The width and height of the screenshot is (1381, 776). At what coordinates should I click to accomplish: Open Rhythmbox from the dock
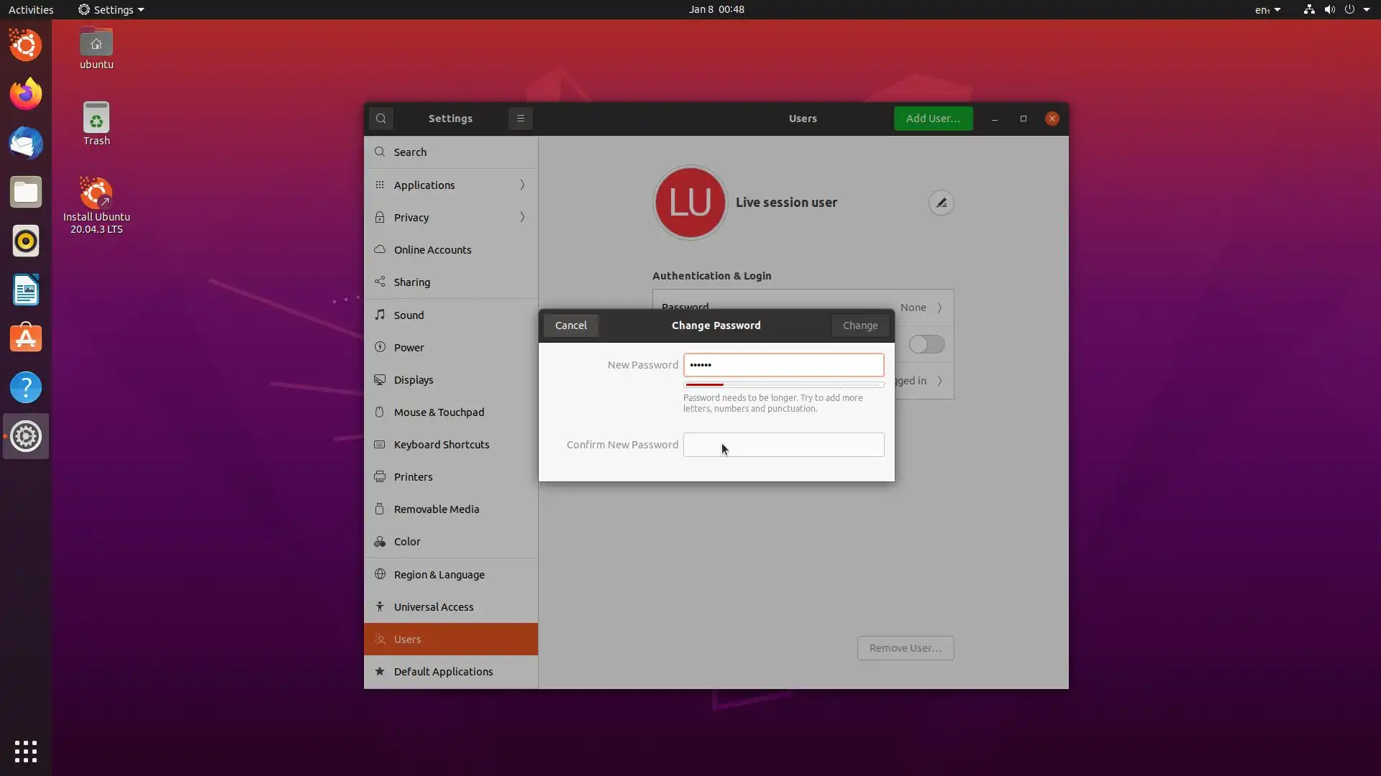(26, 241)
